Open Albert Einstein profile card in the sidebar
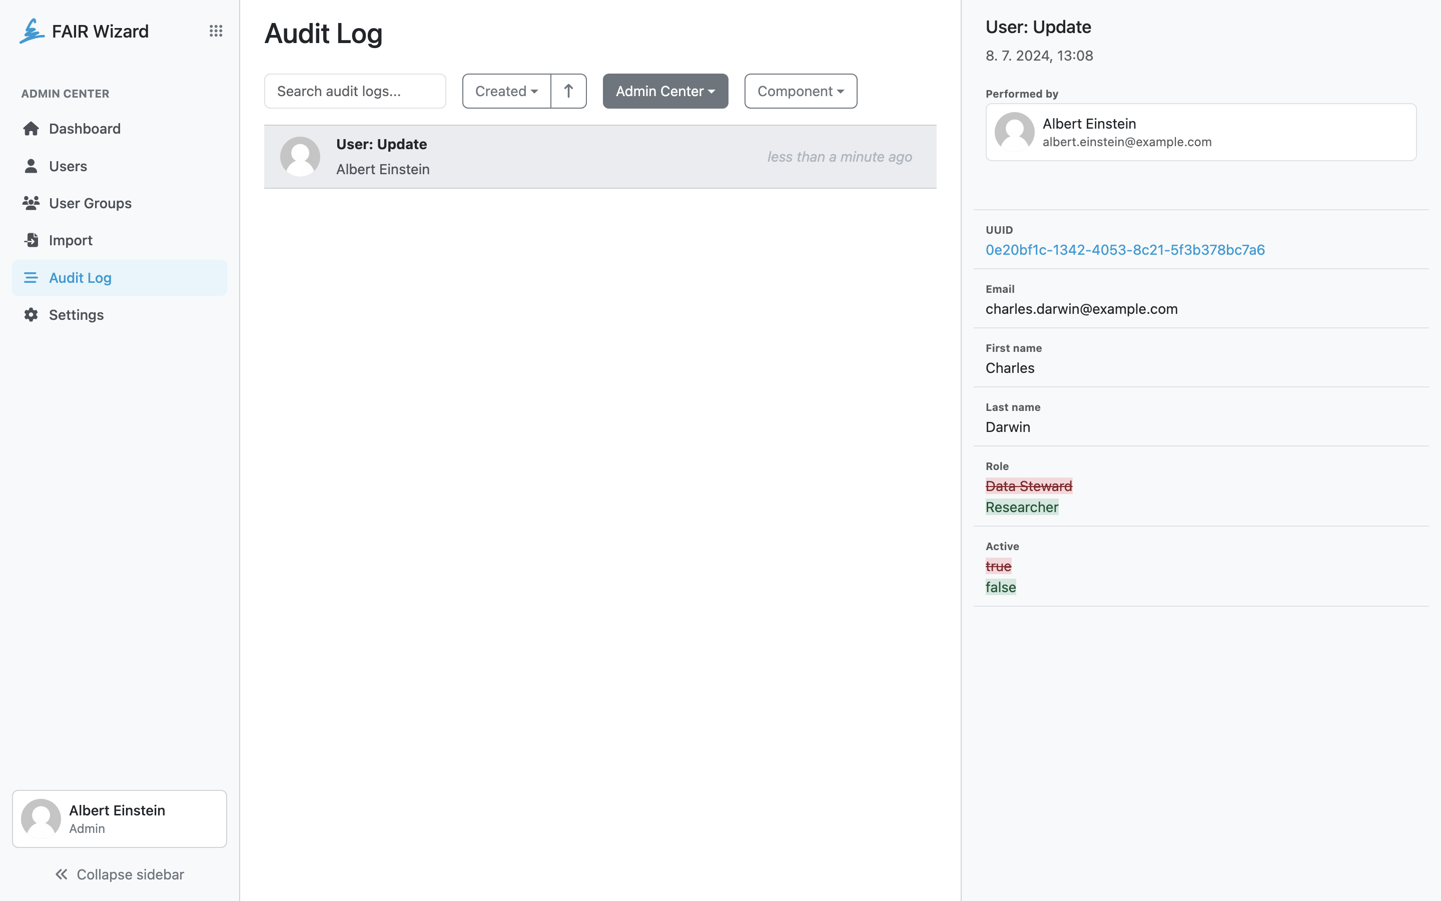This screenshot has width=1441, height=901. click(x=120, y=819)
